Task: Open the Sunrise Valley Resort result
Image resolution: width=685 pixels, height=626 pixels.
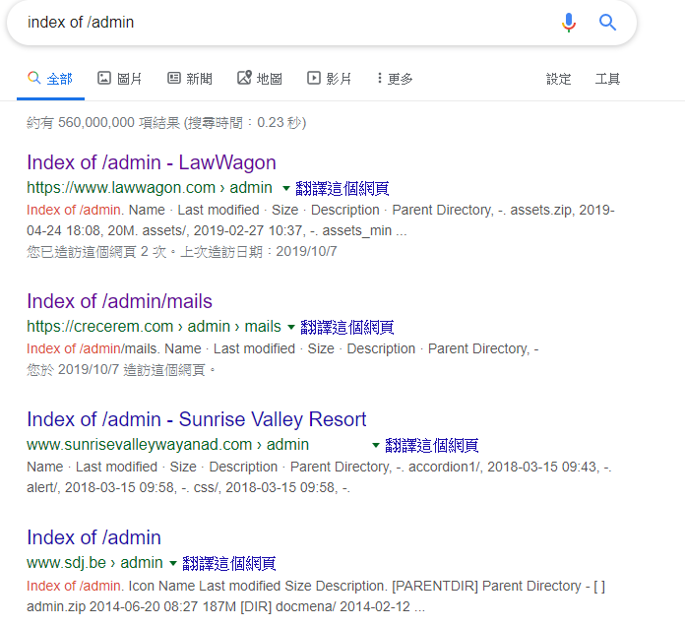Action: (196, 419)
